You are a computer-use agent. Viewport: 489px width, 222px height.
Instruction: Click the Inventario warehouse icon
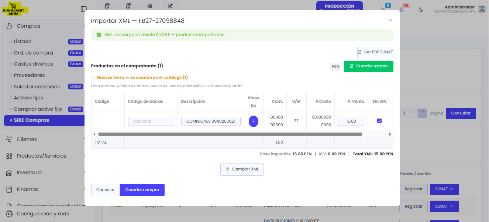pyautogui.click(x=9, y=173)
